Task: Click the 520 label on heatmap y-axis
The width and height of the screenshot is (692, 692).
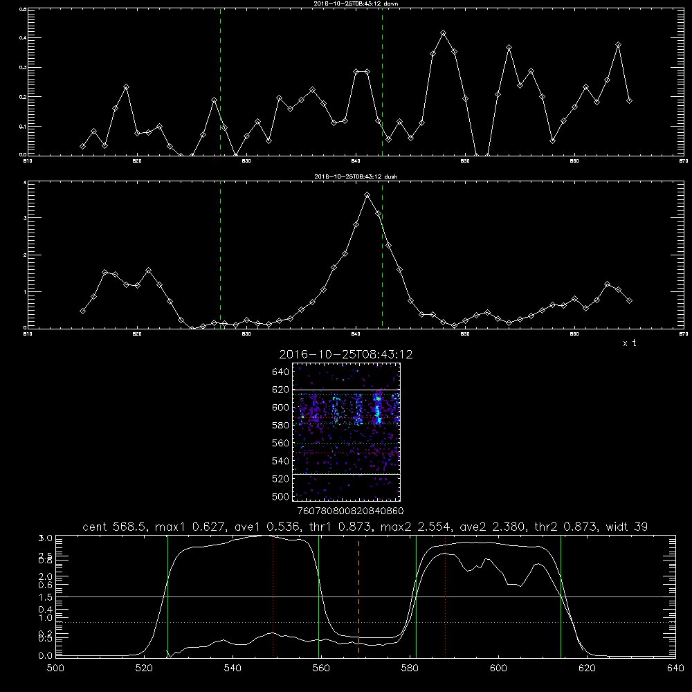Action: [x=281, y=479]
